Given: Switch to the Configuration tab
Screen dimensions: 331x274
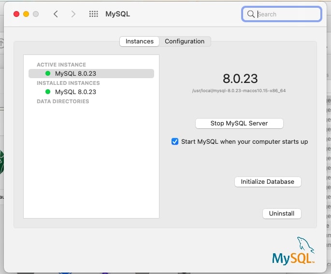Looking at the screenshot, I should (185, 41).
